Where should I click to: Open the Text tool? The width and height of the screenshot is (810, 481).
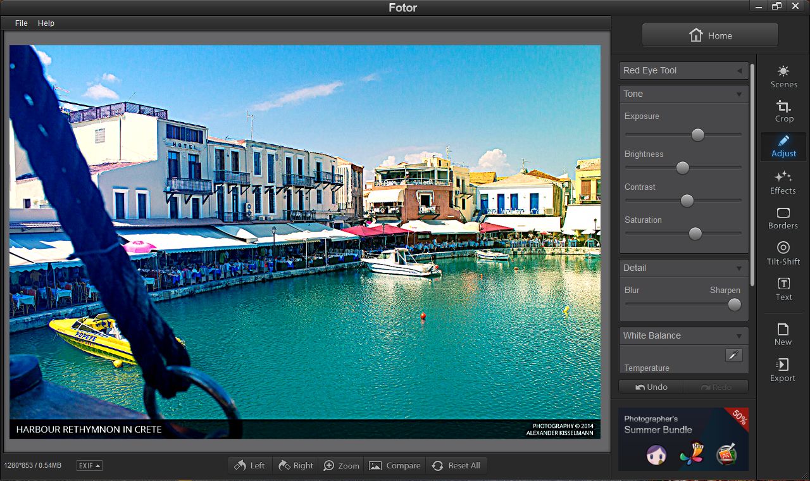tap(783, 289)
